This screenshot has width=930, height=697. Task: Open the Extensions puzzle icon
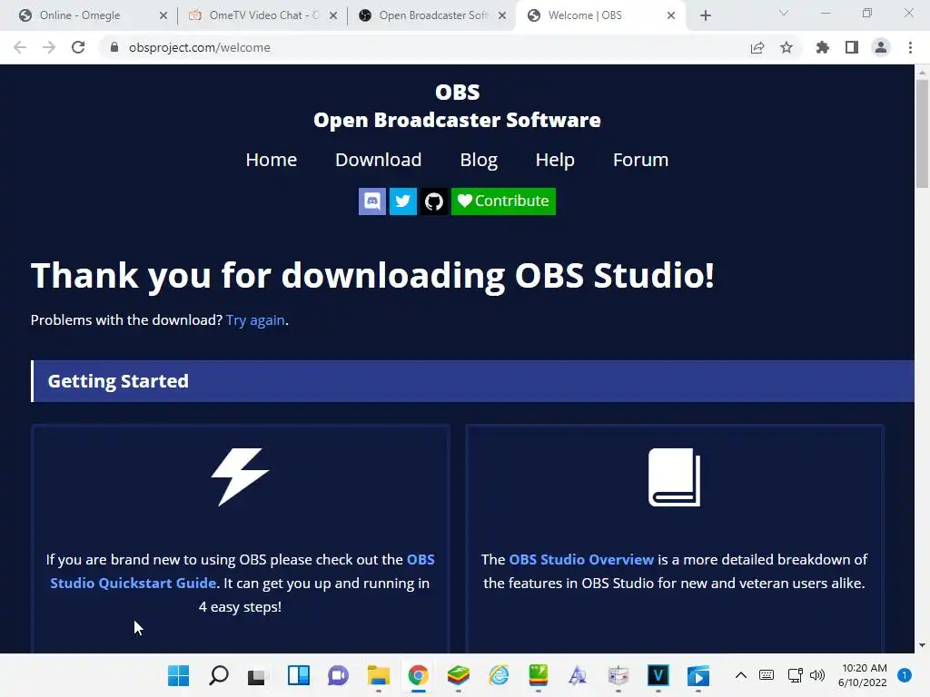pos(823,47)
